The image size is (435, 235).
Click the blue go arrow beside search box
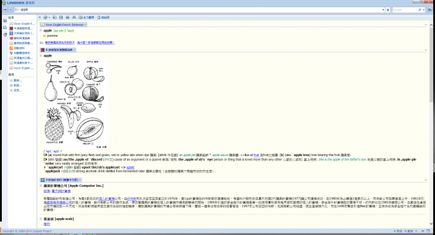388,10
